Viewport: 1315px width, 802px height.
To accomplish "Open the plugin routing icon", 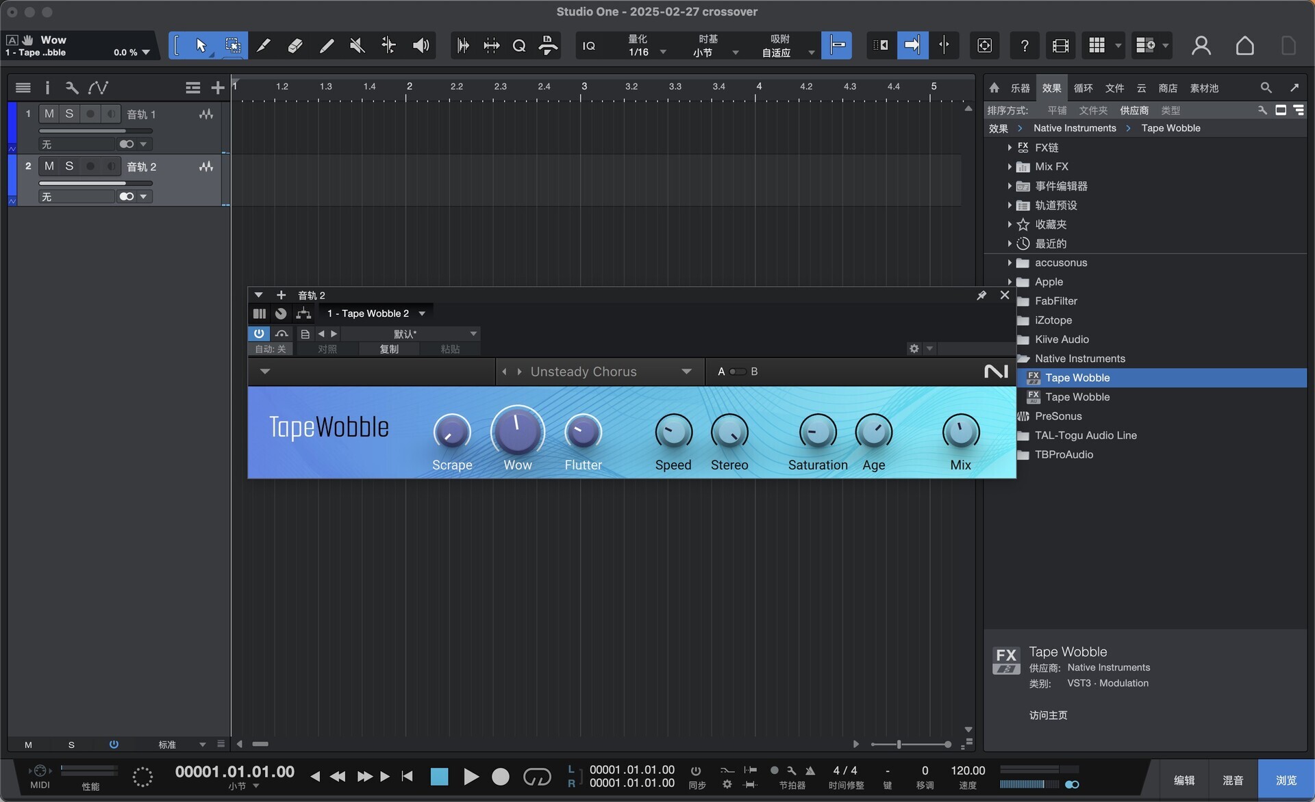I will [x=303, y=313].
